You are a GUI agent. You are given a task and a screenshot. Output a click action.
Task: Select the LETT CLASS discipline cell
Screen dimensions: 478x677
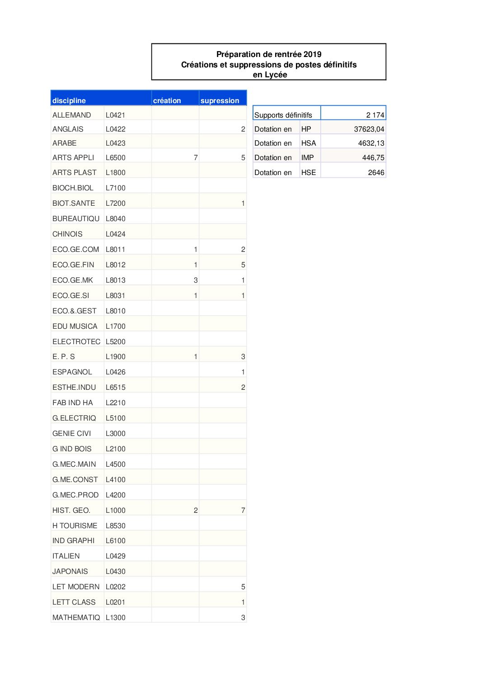pyautogui.click(x=77, y=600)
